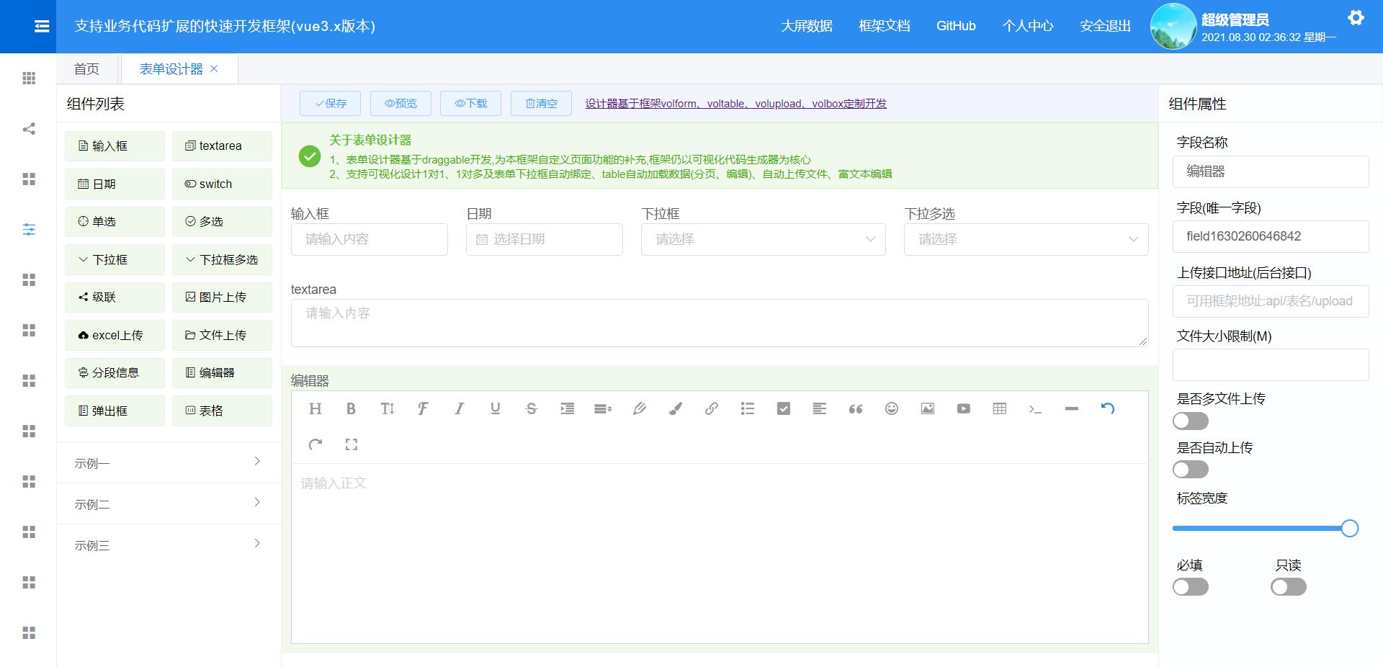This screenshot has width=1383, height=667.
Task: Expand the editor to fullscreen mode
Action: pyautogui.click(x=352, y=444)
